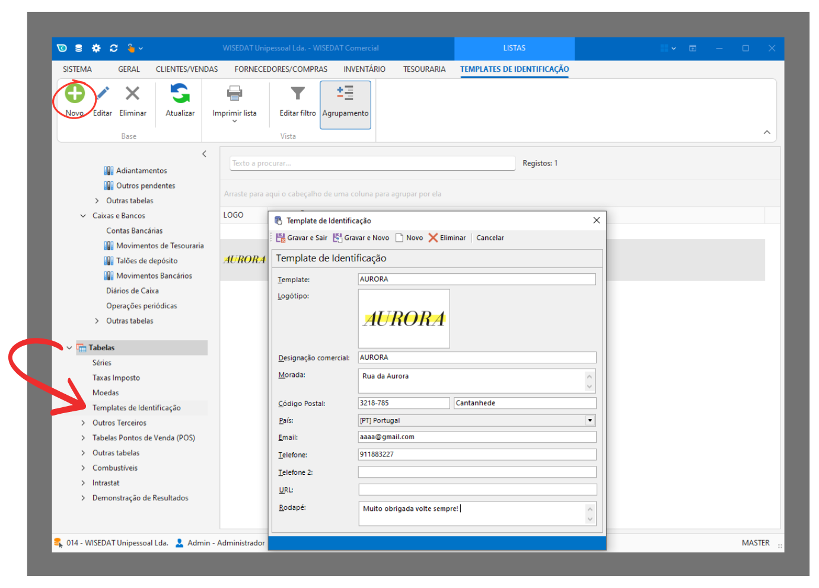This screenshot has width=819, height=588.
Task: Click the red Eliminar button in dialog
Action: coord(447,238)
